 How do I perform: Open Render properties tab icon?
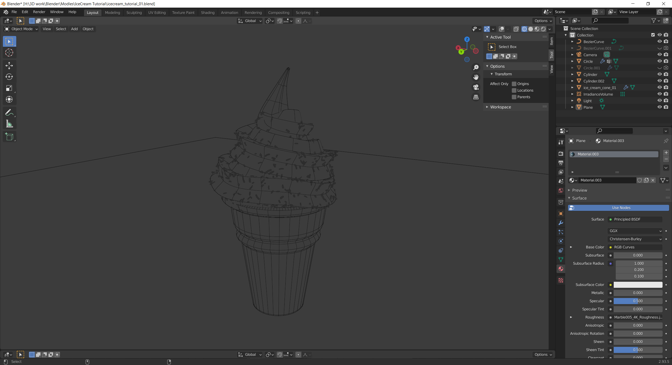pyautogui.click(x=561, y=154)
